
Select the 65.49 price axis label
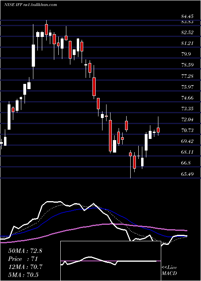[187, 174]
